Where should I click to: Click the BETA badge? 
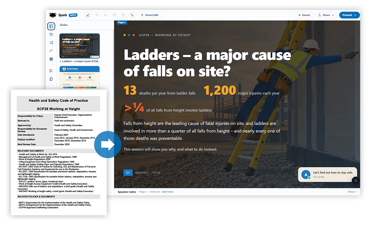73,15
